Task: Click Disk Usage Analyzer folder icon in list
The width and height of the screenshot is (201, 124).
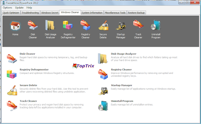Action: [103, 59]
